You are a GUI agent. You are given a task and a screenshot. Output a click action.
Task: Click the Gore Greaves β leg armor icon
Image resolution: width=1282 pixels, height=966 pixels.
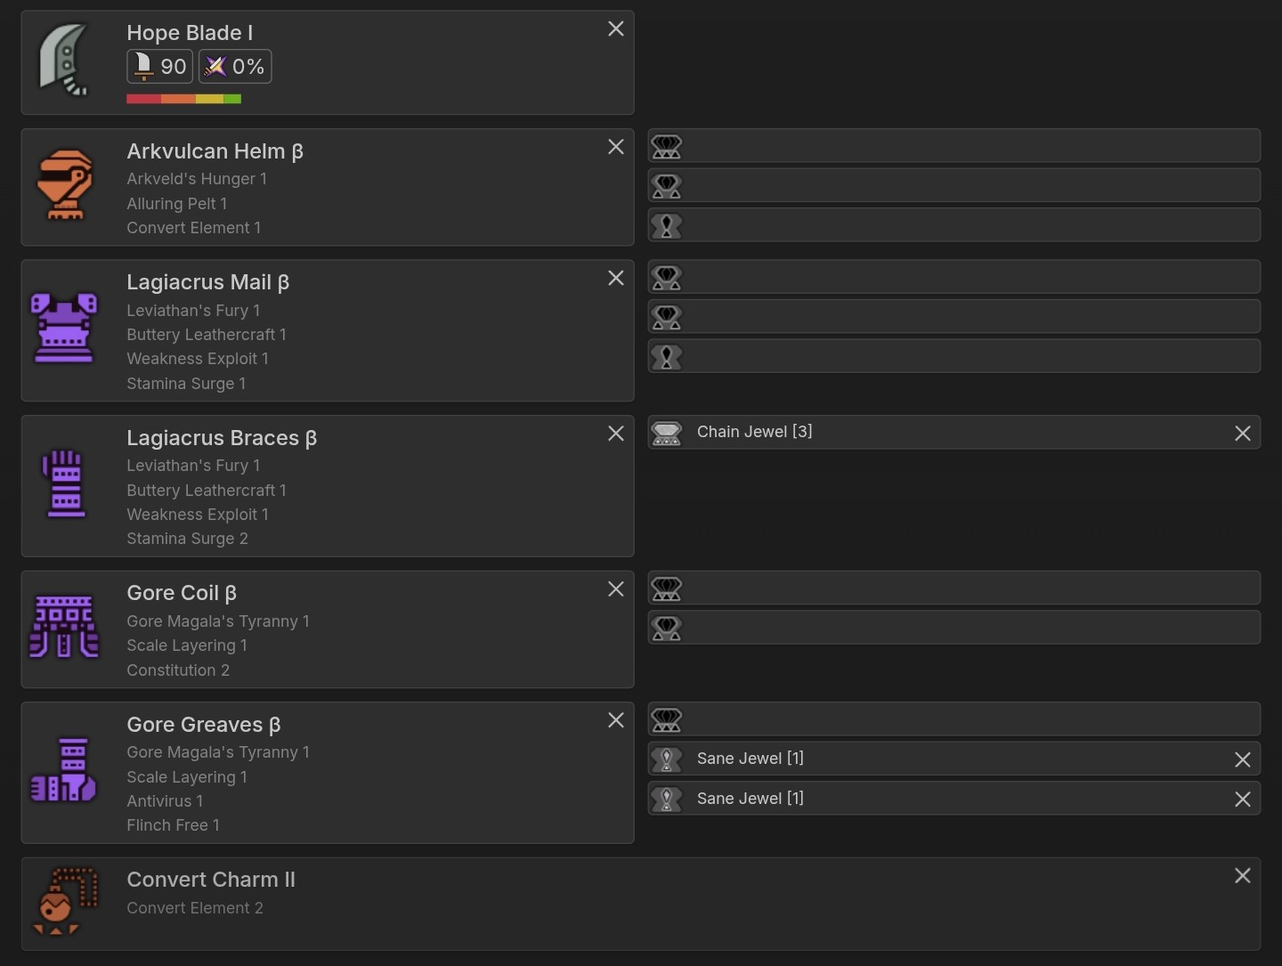64,770
